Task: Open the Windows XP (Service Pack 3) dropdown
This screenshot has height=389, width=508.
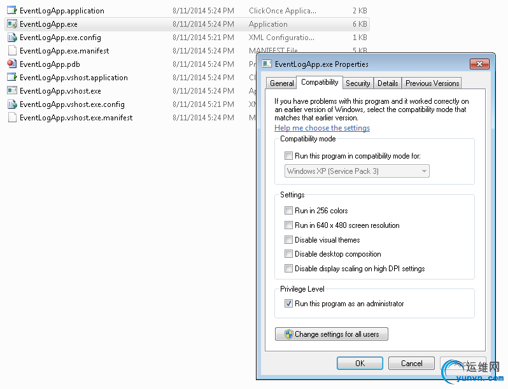Action: (x=357, y=171)
